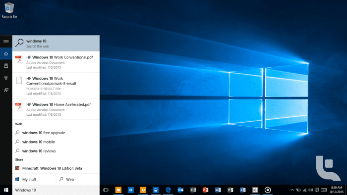This screenshot has width=347, height=195.
Task: Open Groove Music circular icon on taskbar
Action: coord(268,190)
